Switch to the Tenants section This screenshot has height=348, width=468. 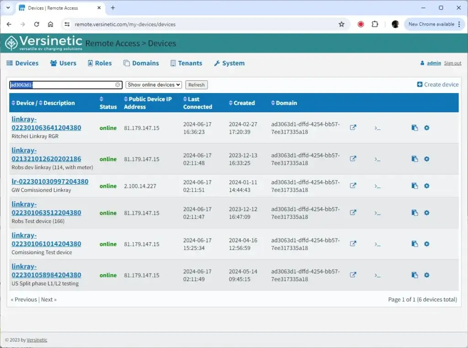coord(186,63)
